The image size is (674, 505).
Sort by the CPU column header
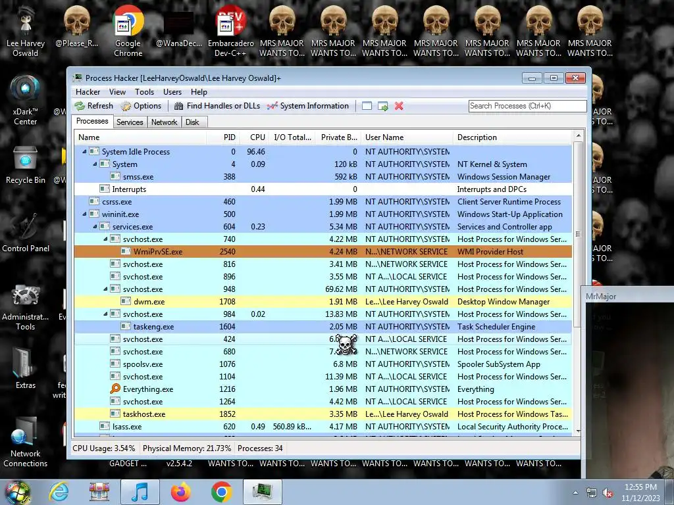[x=253, y=137]
